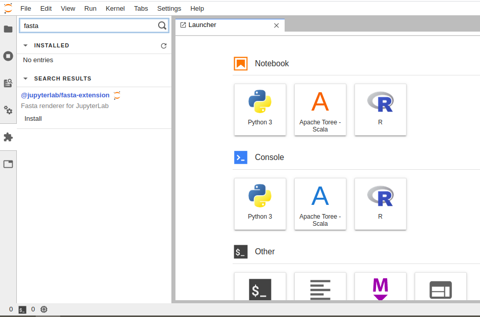
Task: Launch an Apache Toree - Scala notebook
Action: pos(320,110)
